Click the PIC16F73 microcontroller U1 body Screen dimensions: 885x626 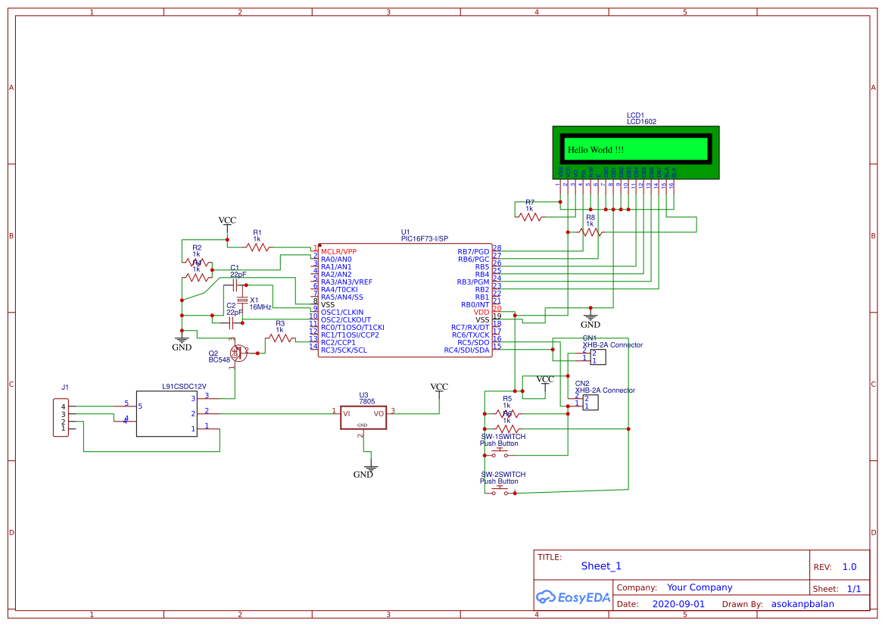click(405, 301)
